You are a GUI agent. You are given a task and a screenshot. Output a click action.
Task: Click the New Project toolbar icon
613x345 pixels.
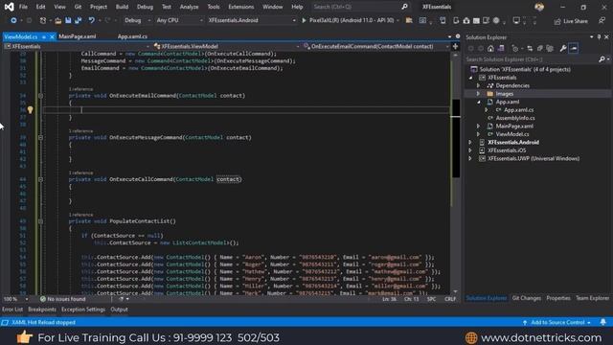pos(42,20)
